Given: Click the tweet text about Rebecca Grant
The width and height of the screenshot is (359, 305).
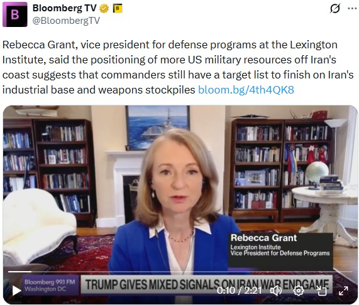Looking at the screenshot, I should click(x=178, y=67).
